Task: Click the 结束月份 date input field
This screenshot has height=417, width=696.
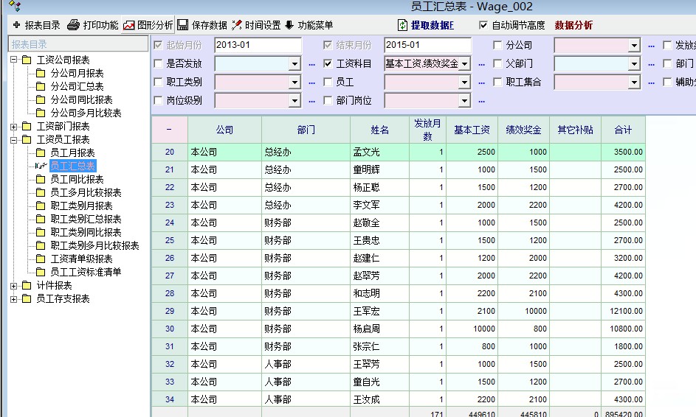Action: pos(427,46)
